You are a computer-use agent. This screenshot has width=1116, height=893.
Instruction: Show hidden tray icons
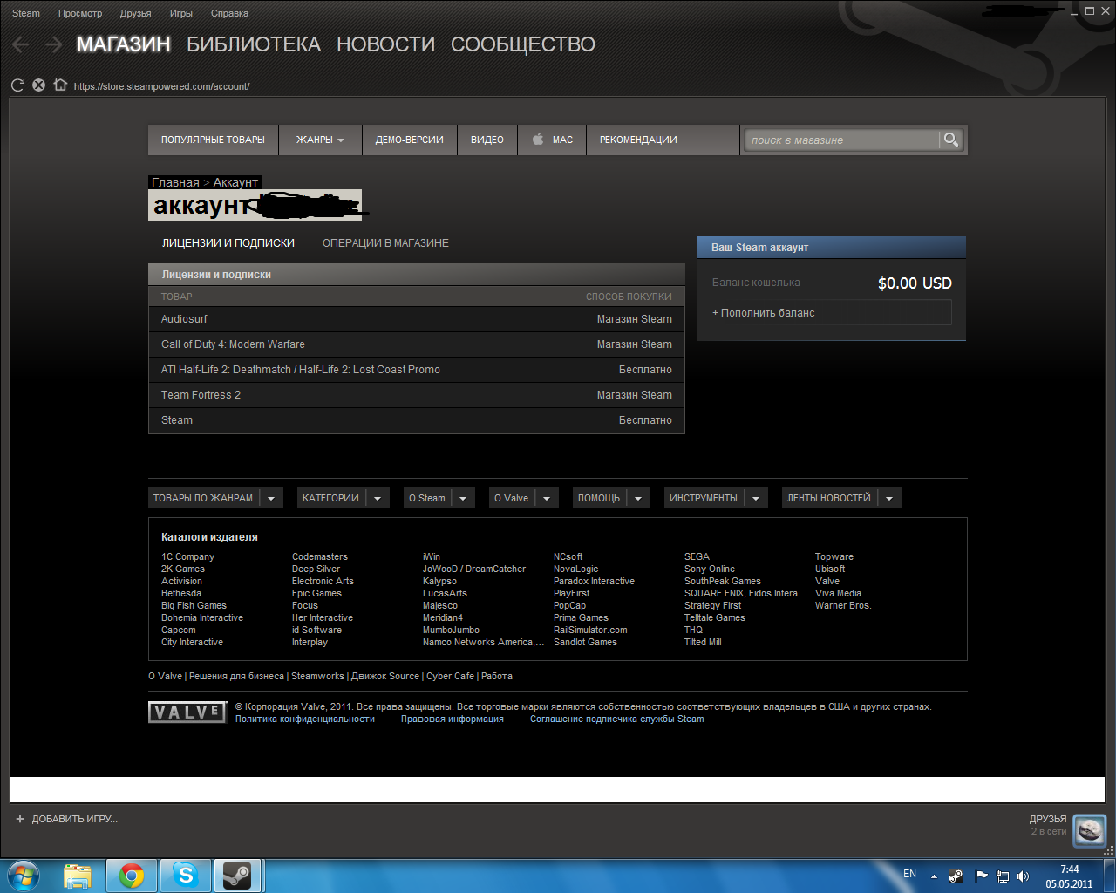934,876
